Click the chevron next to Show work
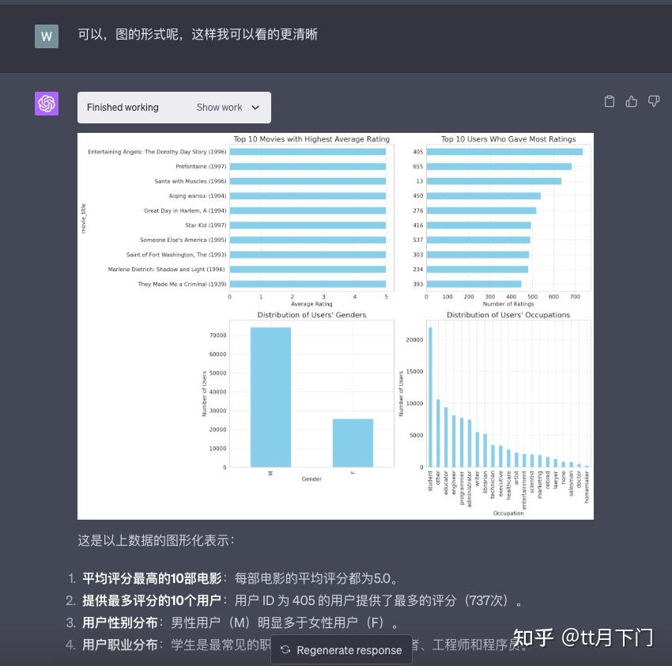 255,108
